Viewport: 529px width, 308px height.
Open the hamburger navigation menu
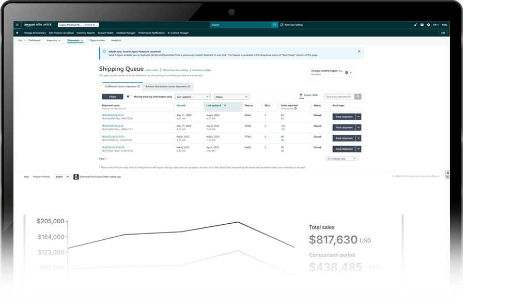pos(17,24)
